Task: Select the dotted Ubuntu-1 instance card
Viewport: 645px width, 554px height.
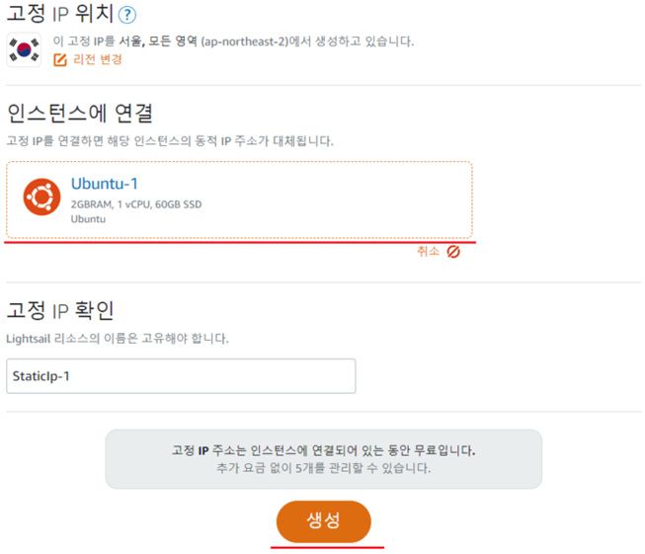Action: (239, 199)
